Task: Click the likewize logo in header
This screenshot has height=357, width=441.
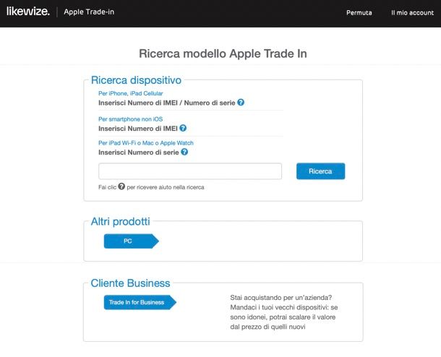Action: point(28,12)
